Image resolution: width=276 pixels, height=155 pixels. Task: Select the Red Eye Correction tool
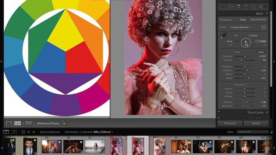coord(238,7)
